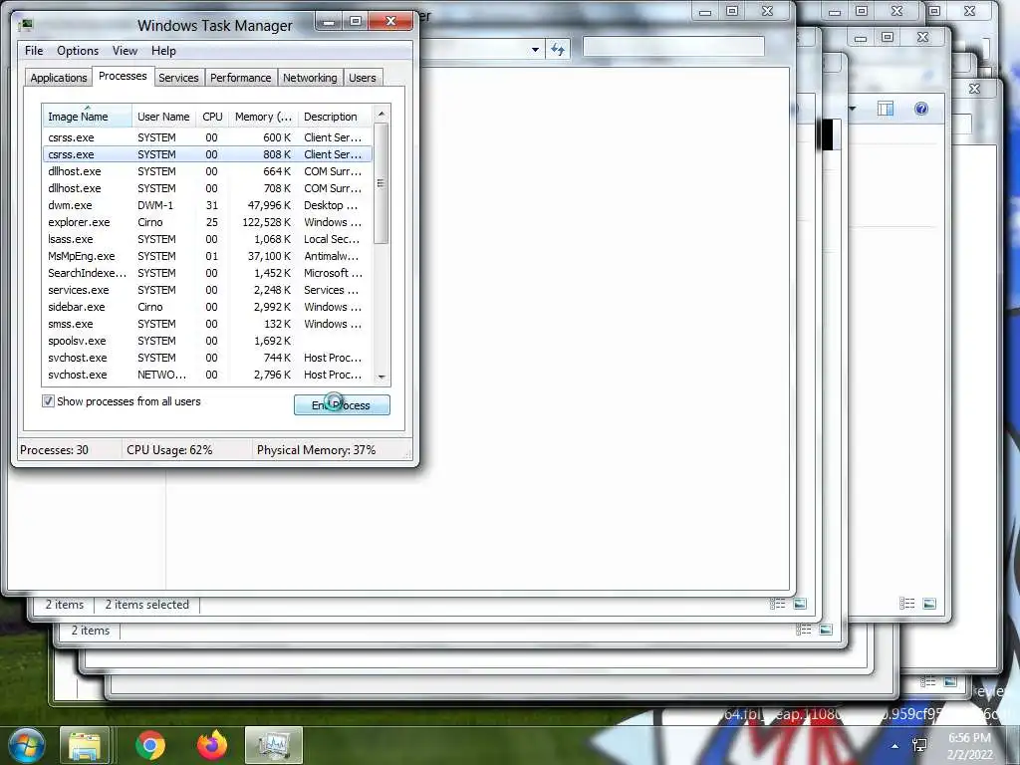Click large icons view icon beside 2 items selected
The height and width of the screenshot is (765, 1020).
coord(800,604)
